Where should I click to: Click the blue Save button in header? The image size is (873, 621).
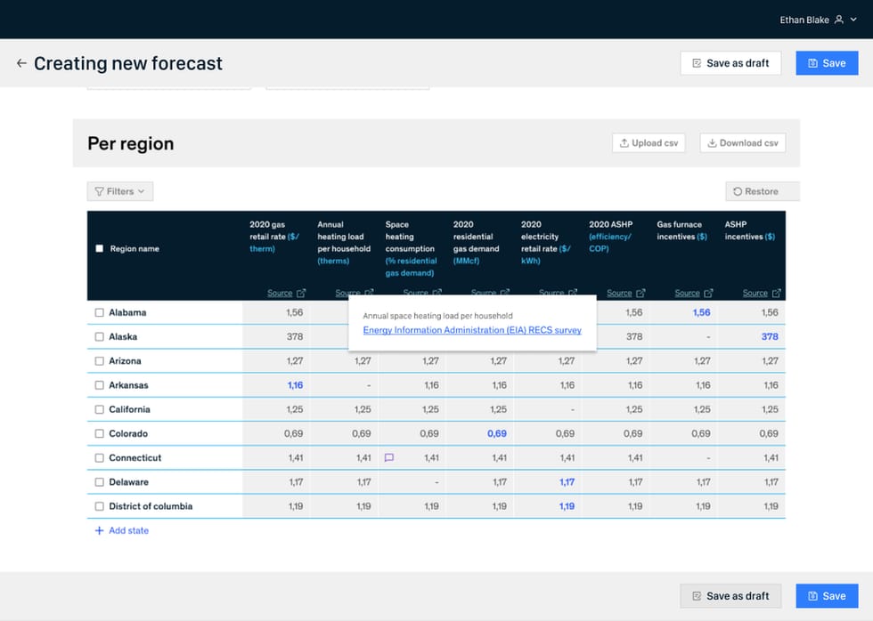pyautogui.click(x=827, y=63)
